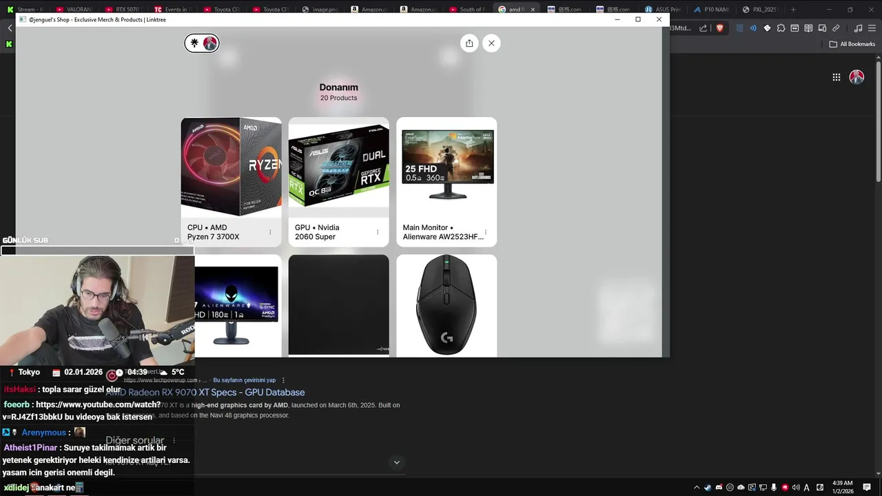The width and height of the screenshot is (882, 496).
Task: Click the share icon on the Linktree page
Action: 469,43
